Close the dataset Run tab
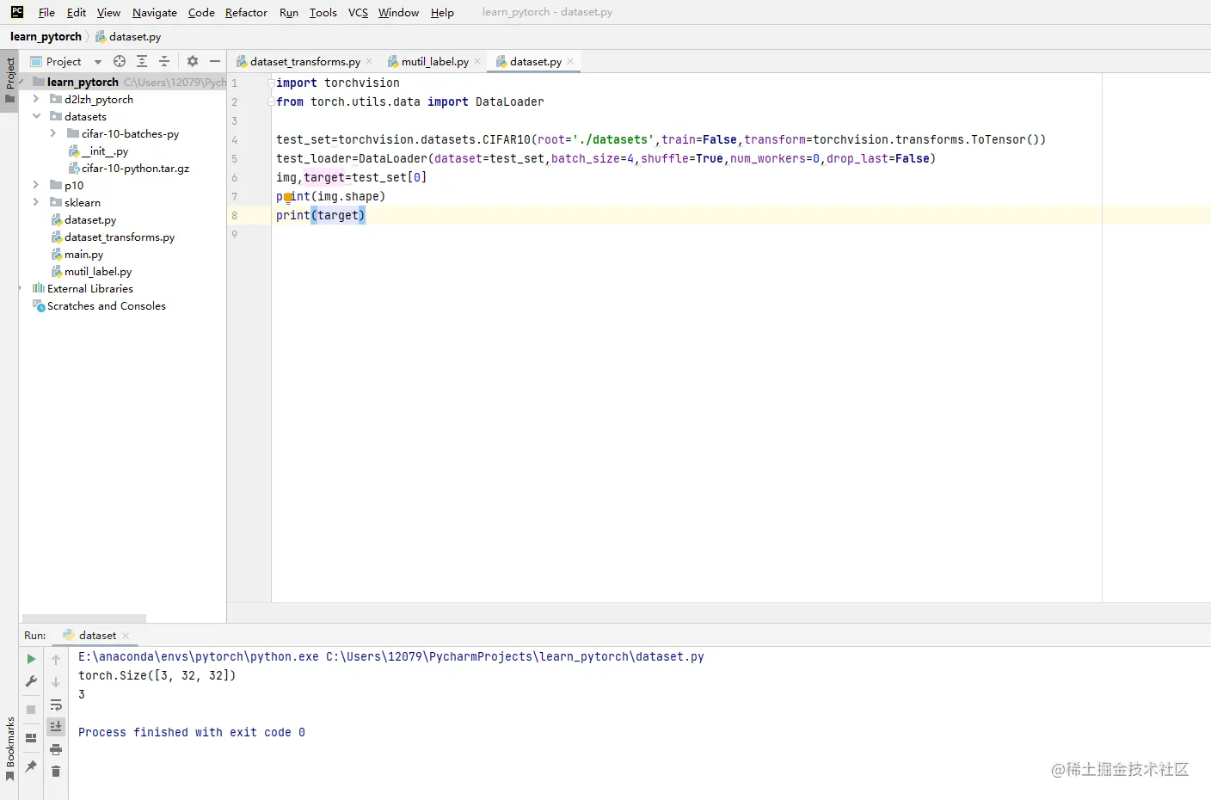Viewport: 1211px width, 800px height. (126, 636)
